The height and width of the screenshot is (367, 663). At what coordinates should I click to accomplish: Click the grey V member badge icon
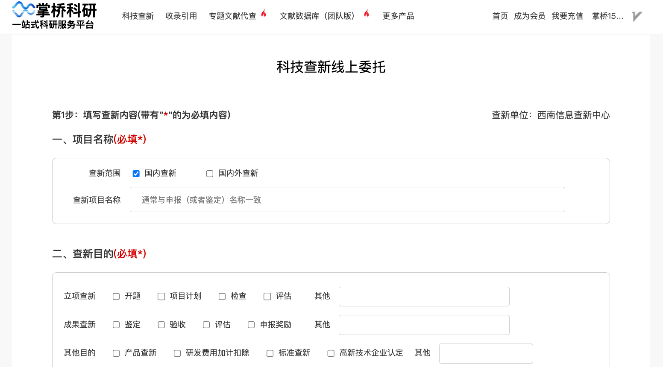637,16
